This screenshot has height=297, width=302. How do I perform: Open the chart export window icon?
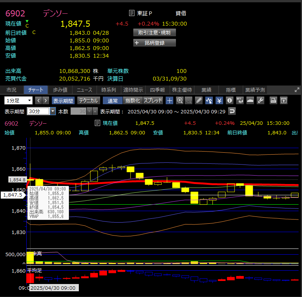tap(283, 101)
